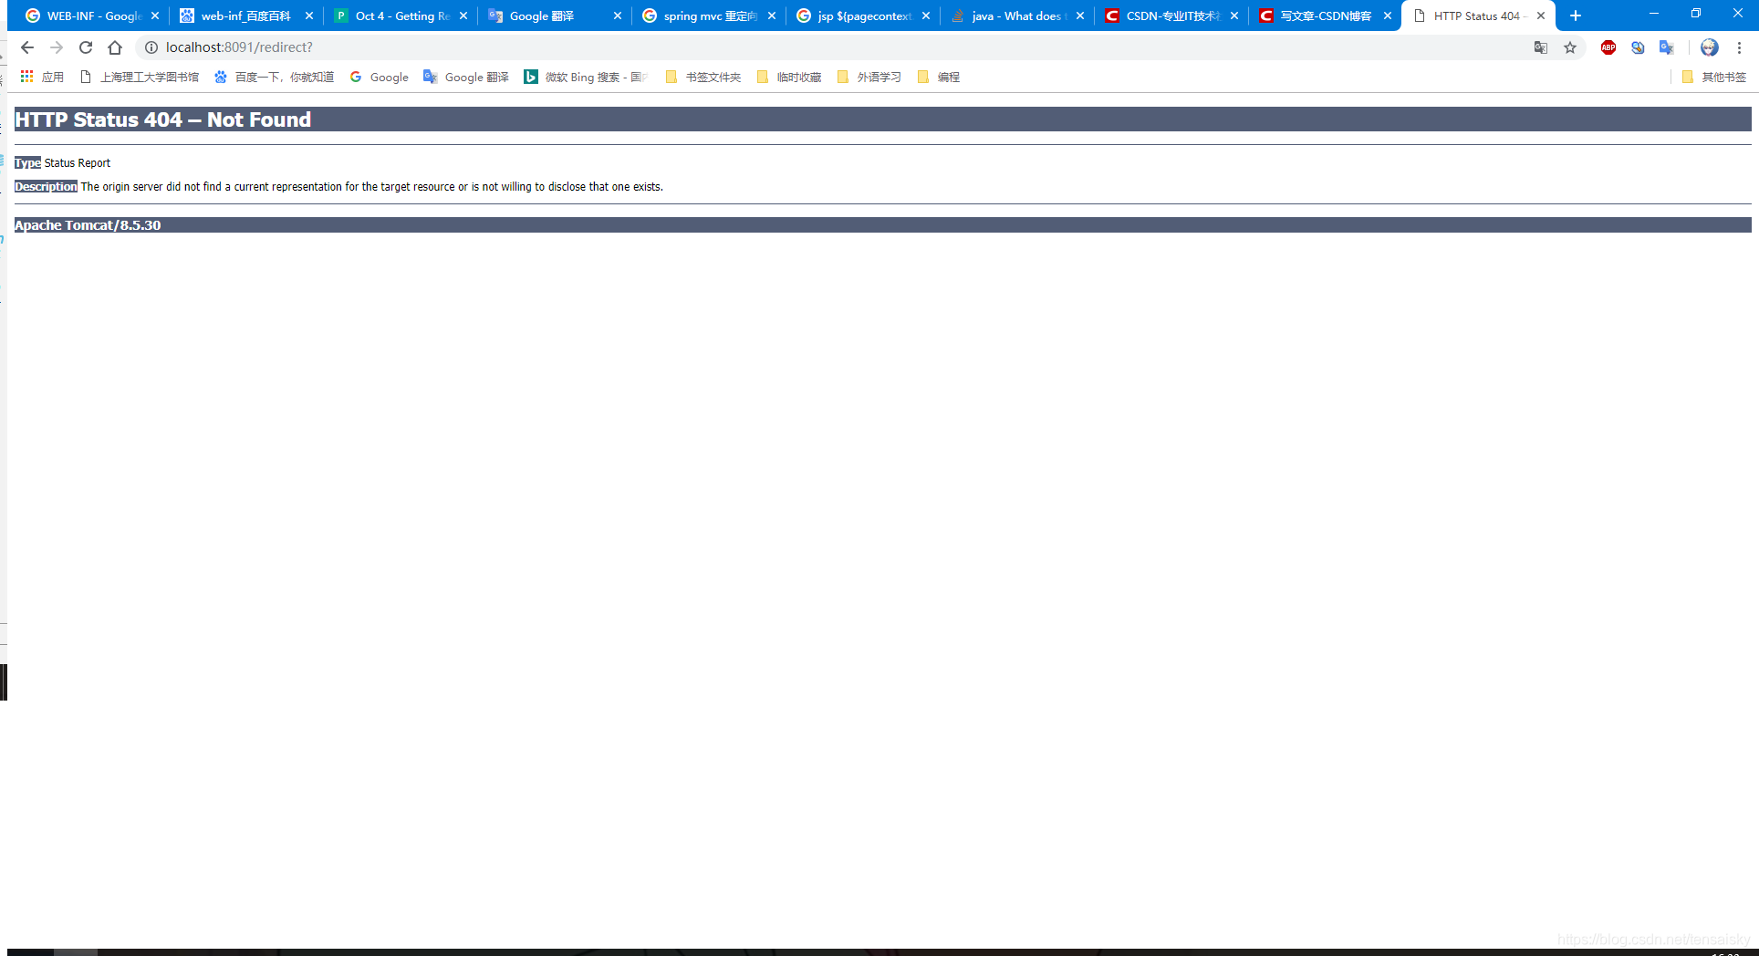Open the Google Translate extension icon

click(x=1667, y=47)
